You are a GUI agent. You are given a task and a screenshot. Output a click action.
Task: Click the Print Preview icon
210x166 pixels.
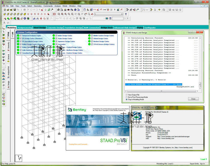click(x=62, y=10)
